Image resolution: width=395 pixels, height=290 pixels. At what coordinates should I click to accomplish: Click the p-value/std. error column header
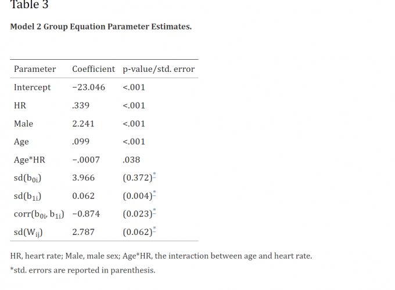pos(159,69)
